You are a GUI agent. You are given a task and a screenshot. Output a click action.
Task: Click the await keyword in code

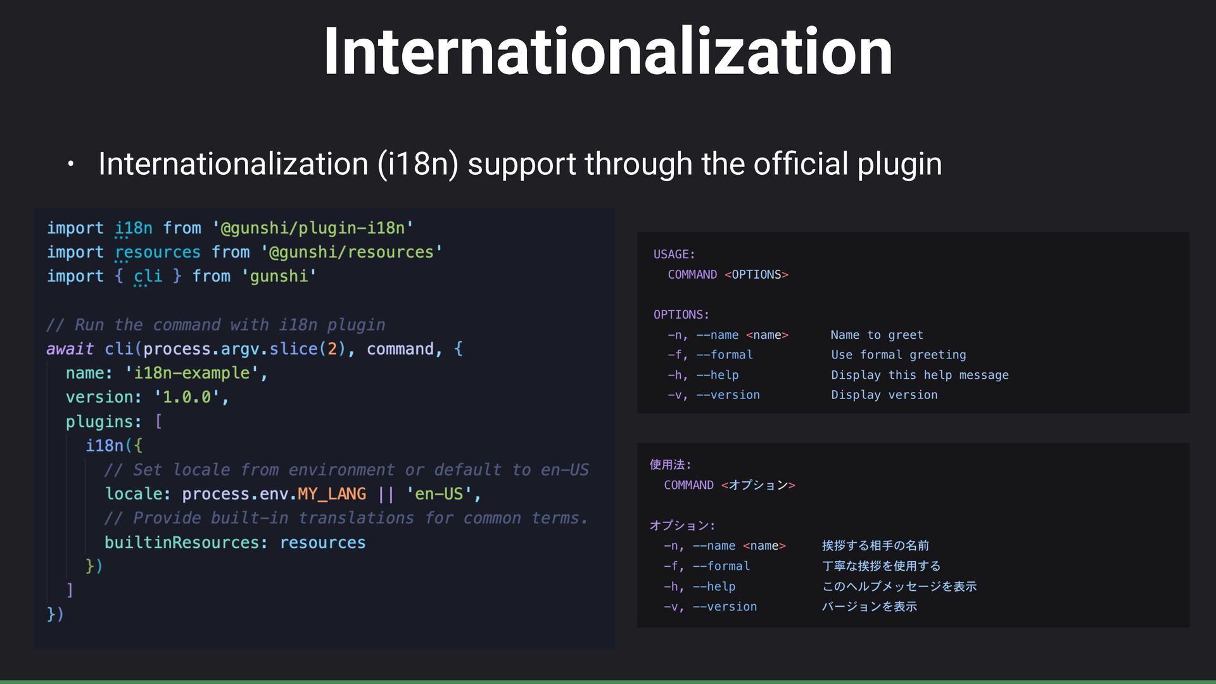pos(70,349)
